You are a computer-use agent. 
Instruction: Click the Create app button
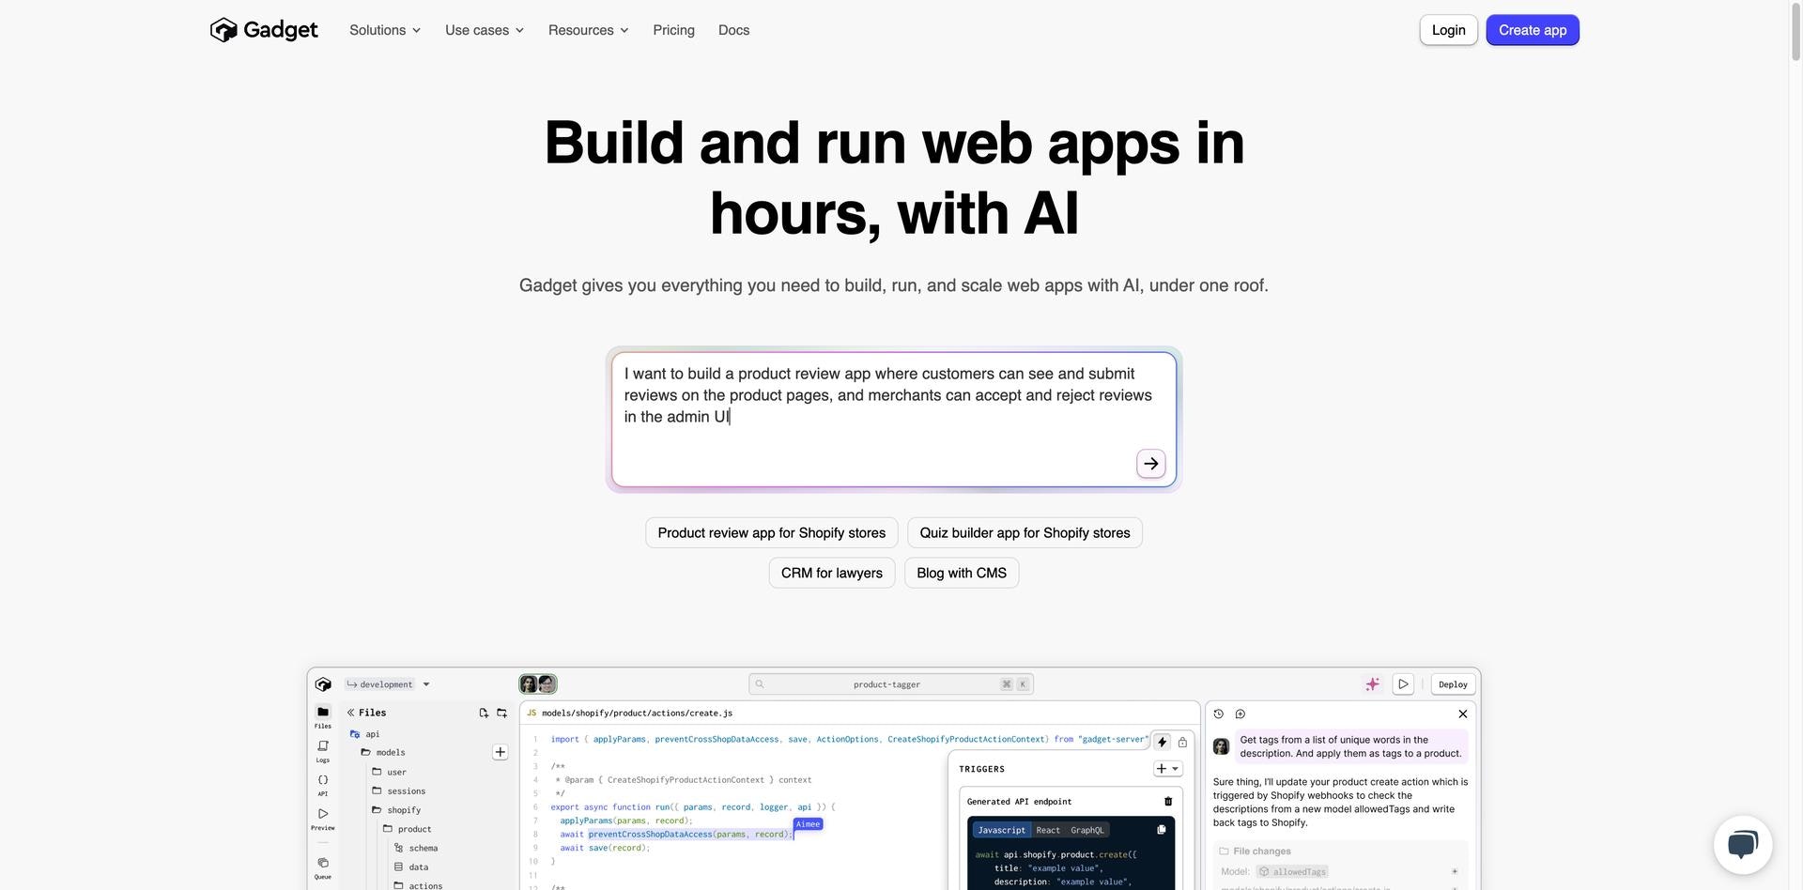pos(1533,30)
